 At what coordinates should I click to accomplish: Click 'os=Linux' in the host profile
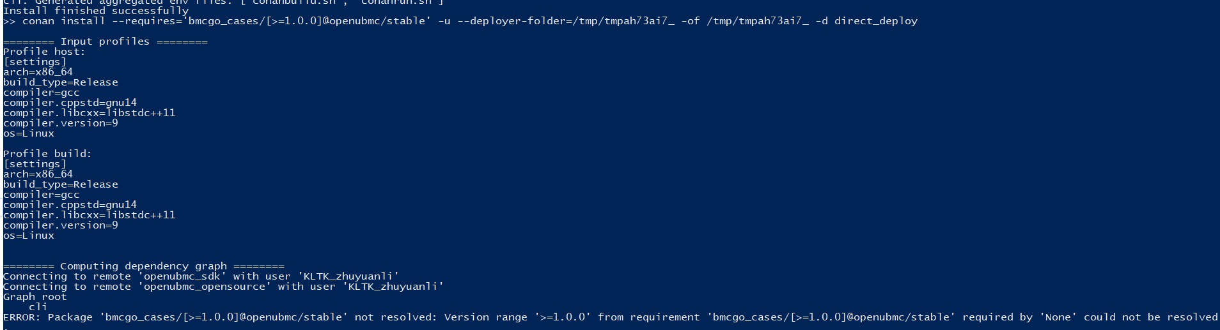[x=29, y=133]
